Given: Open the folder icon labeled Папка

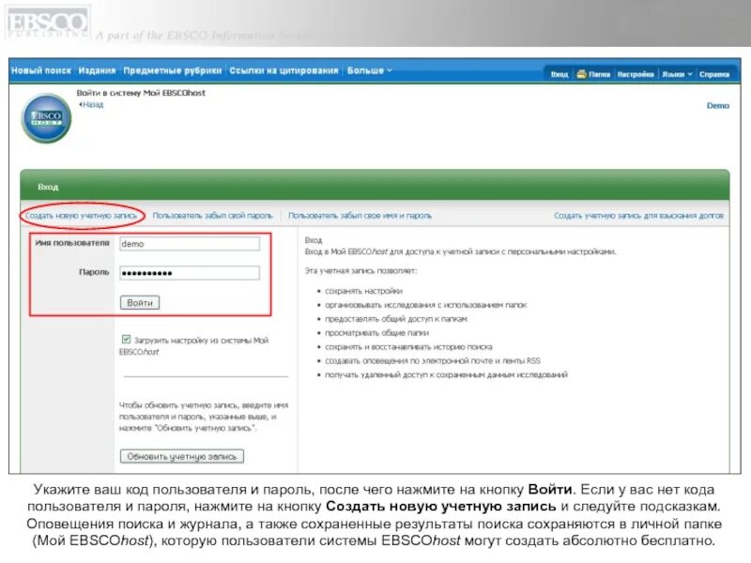Looking at the screenshot, I should pos(593,74).
